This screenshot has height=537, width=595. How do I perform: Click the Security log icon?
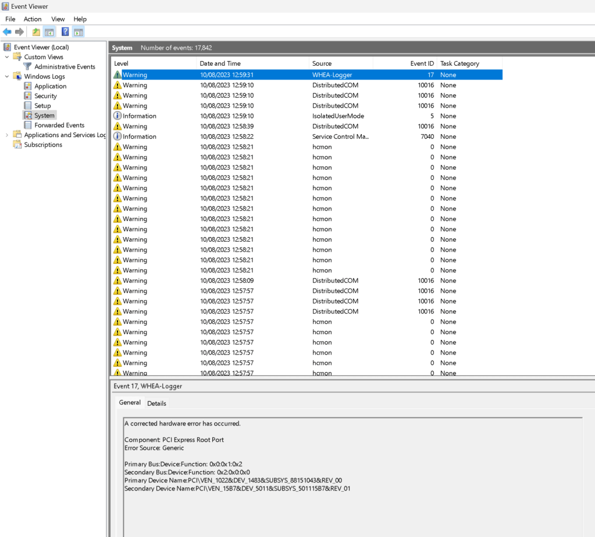click(x=28, y=96)
